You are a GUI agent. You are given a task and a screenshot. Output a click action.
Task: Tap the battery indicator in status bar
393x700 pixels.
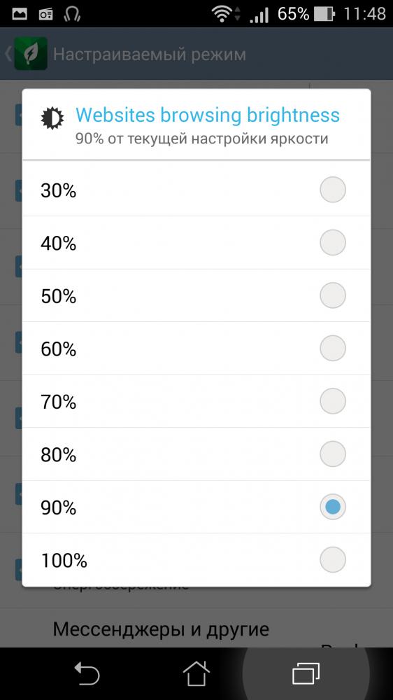coord(324,14)
